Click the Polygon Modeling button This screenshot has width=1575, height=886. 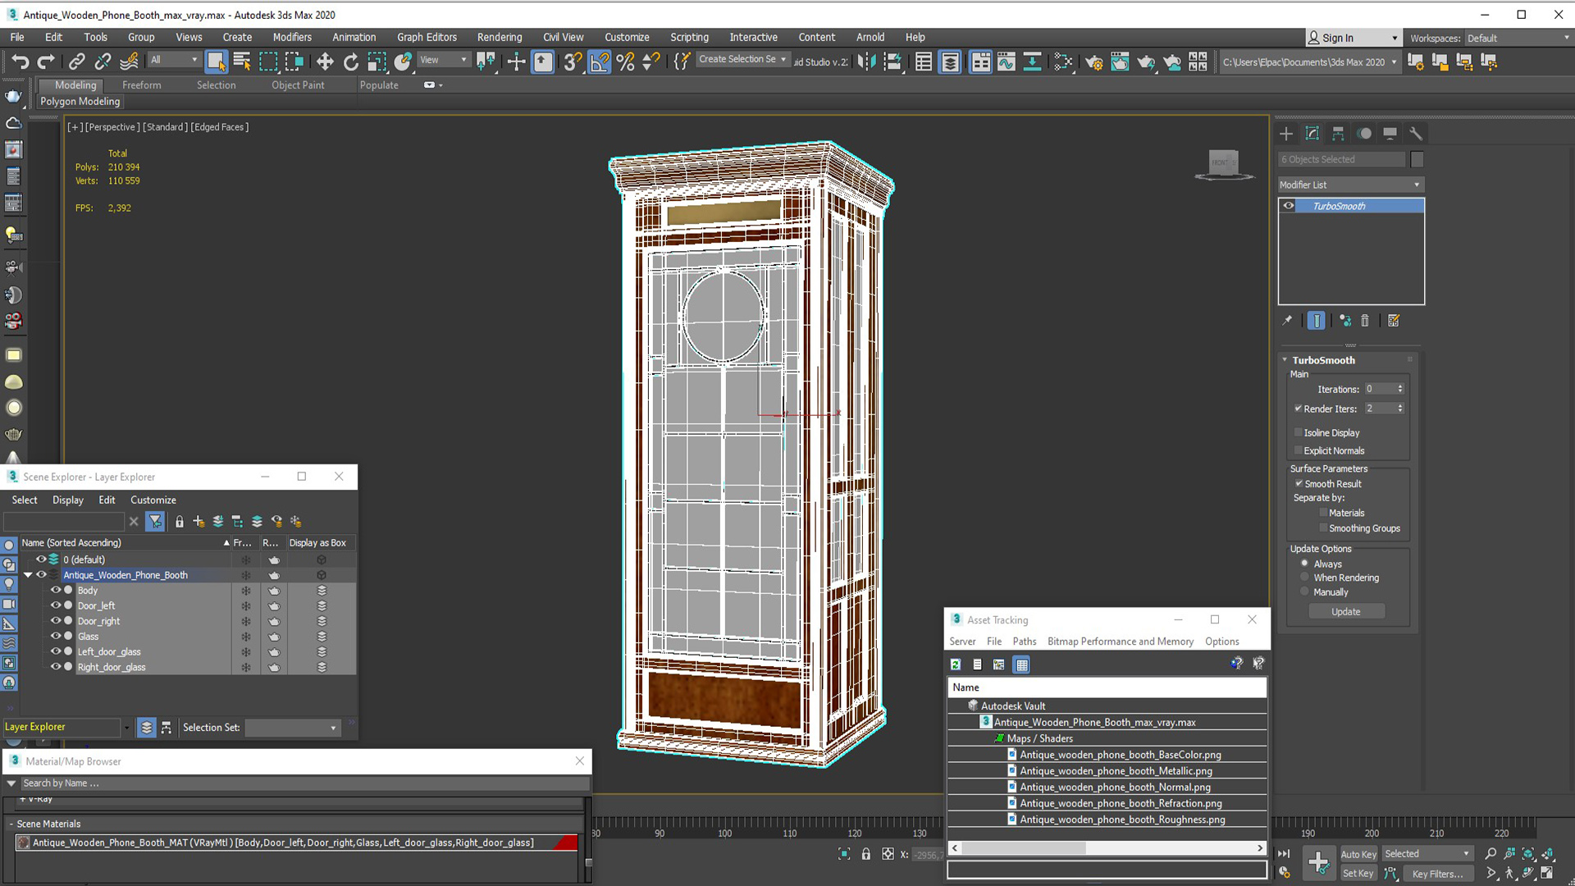point(80,102)
